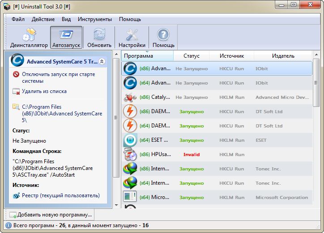The image size is (324, 233).
Task: Click the red prohibition icon beside Отключить запуск
Action: coord(16,74)
